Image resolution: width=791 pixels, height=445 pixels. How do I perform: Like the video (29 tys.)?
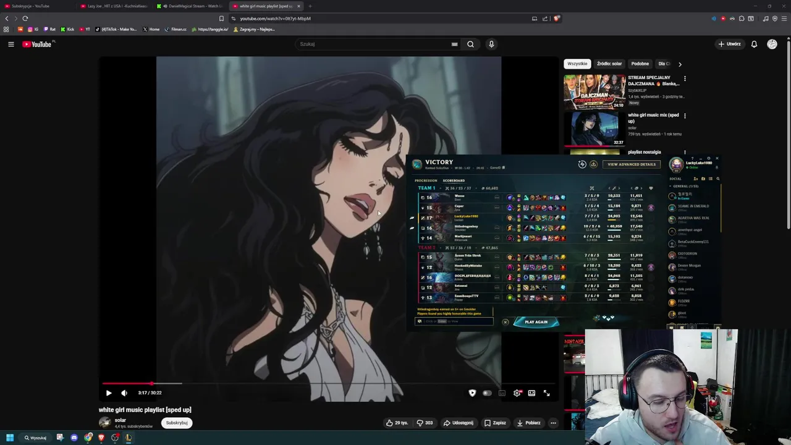click(397, 423)
